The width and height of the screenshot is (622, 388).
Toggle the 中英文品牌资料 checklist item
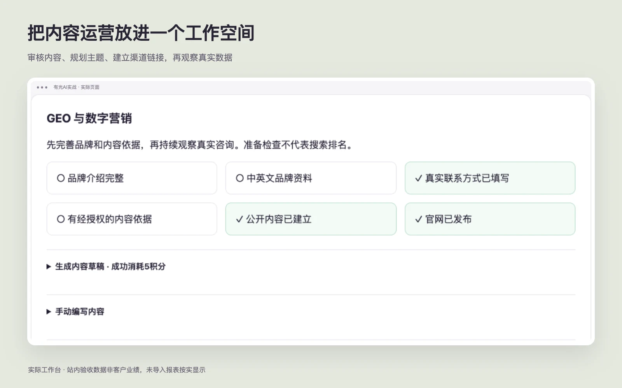[311, 178]
